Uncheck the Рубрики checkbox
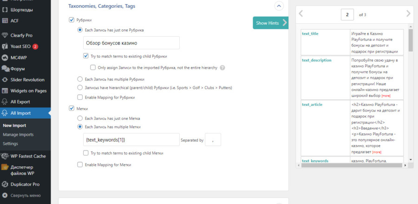This screenshot has width=418, height=204. pos(72,20)
